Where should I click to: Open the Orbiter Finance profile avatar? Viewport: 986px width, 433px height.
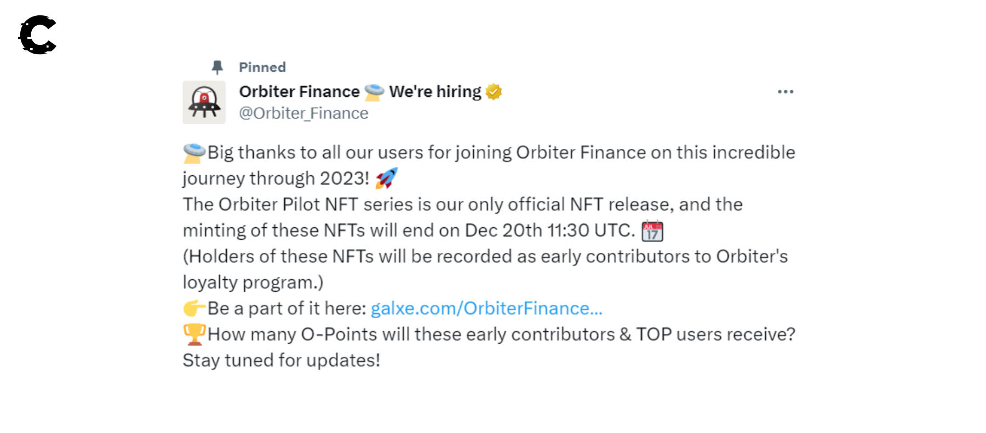204,102
